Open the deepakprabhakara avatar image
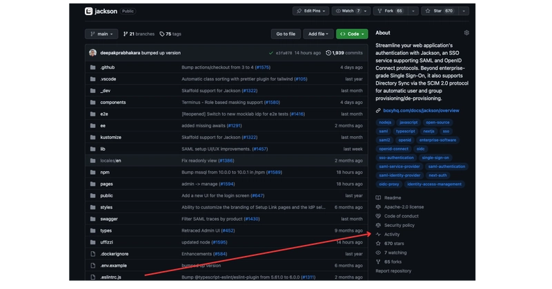This screenshot has width=552, height=289. (x=93, y=53)
